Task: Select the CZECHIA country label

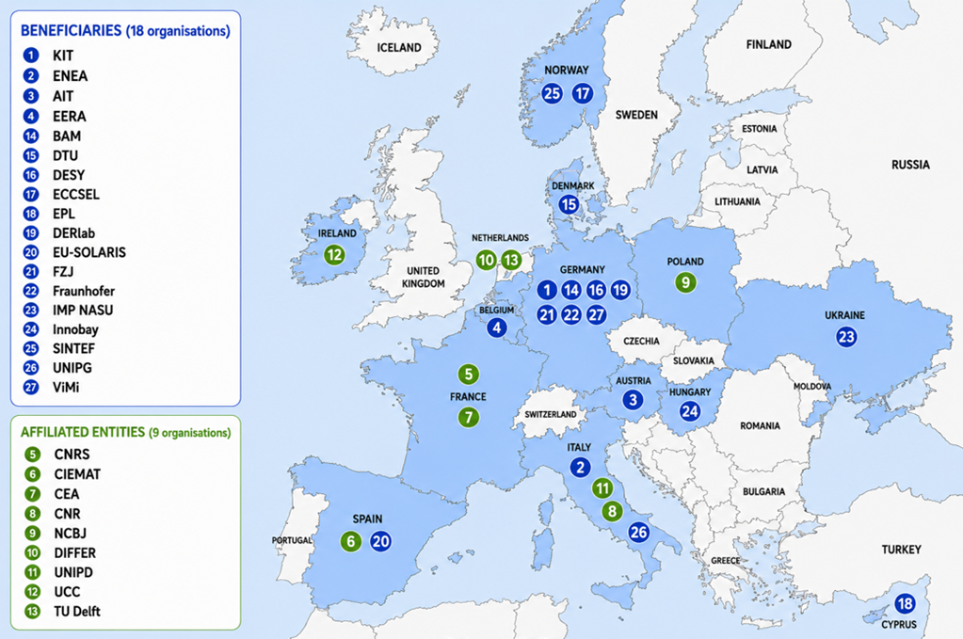Action: click(x=641, y=341)
